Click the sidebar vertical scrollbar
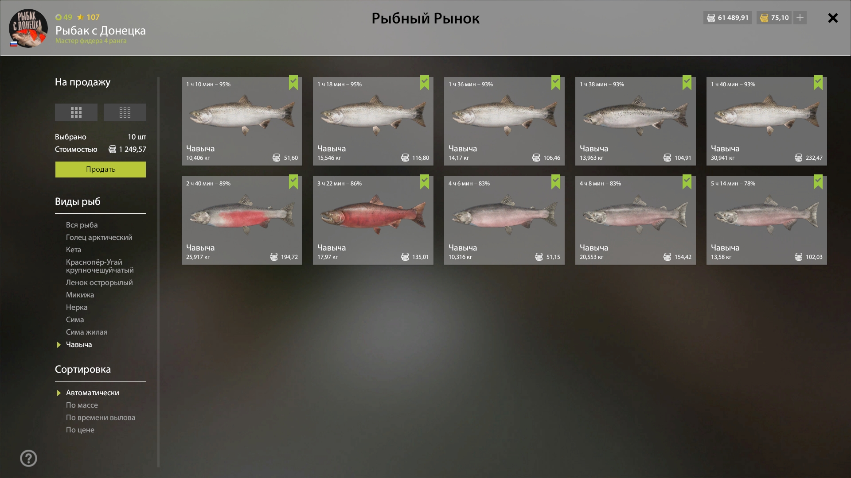This screenshot has height=478, width=851. (158, 272)
